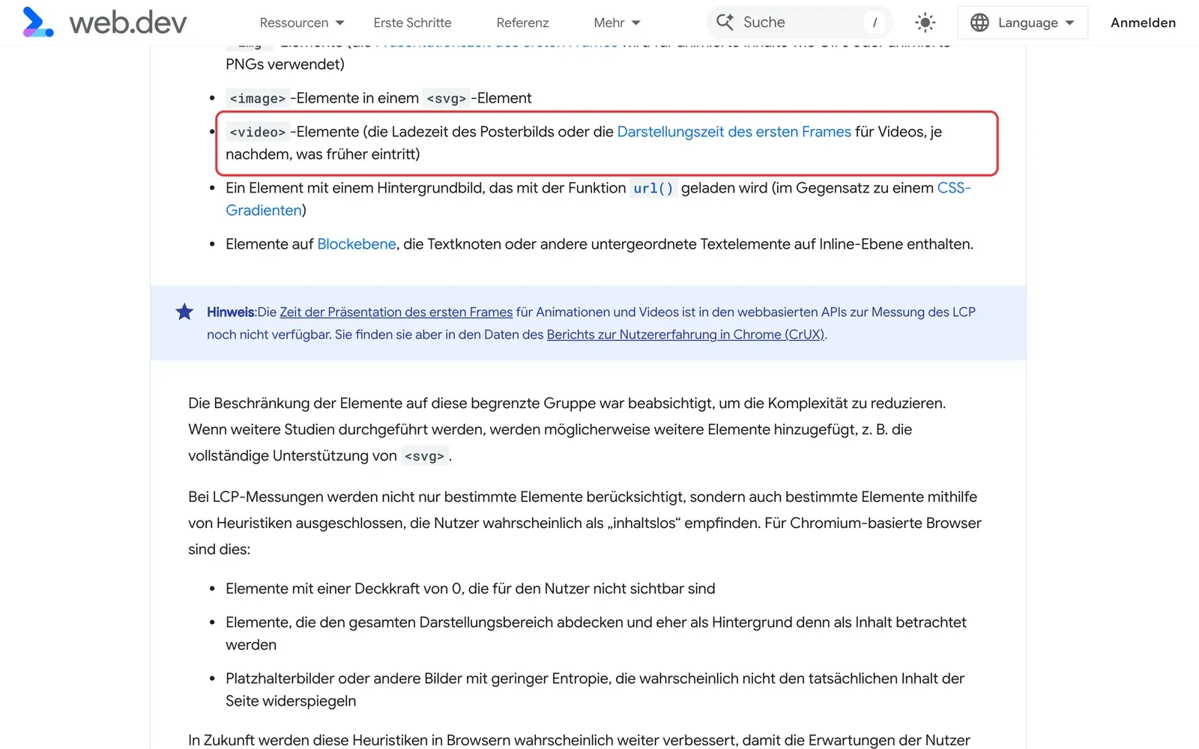
Task: Click the <image> code label
Action: point(257,99)
